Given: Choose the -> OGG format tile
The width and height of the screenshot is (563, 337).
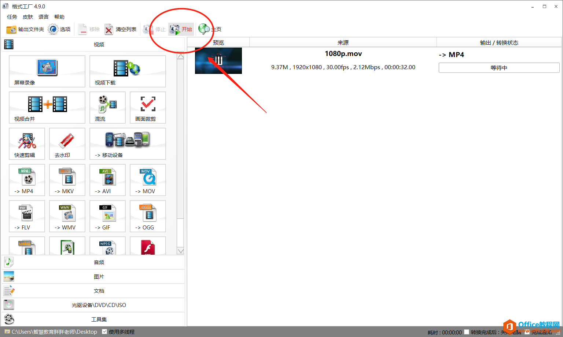Looking at the screenshot, I should click(148, 216).
